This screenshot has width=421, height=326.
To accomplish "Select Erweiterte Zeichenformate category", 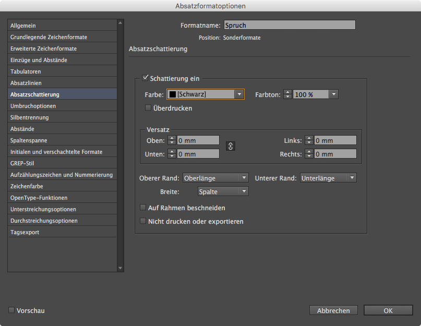I will coord(62,49).
